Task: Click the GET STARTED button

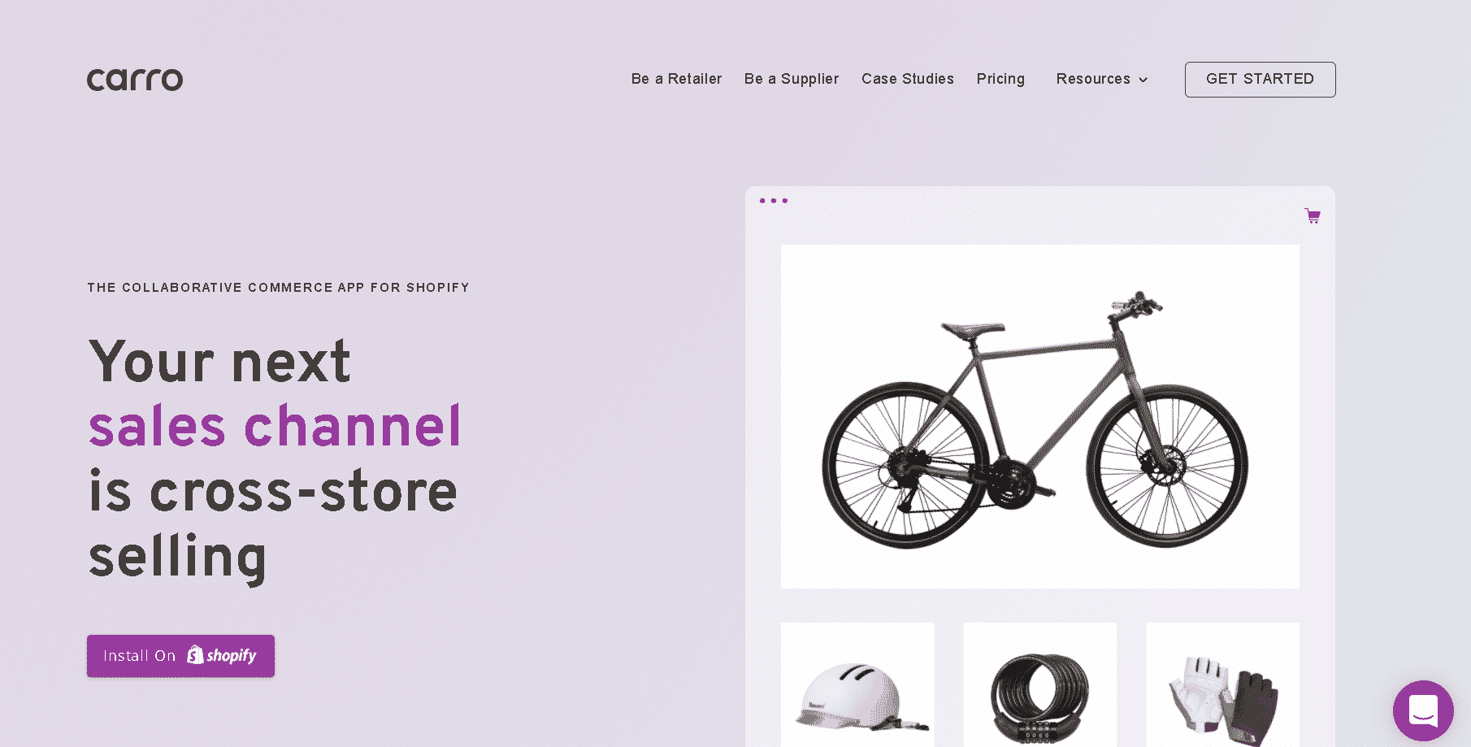Action: coord(1260,80)
